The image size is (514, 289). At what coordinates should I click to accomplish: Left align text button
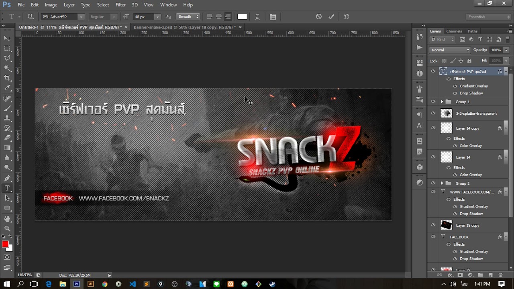(209, 17)
